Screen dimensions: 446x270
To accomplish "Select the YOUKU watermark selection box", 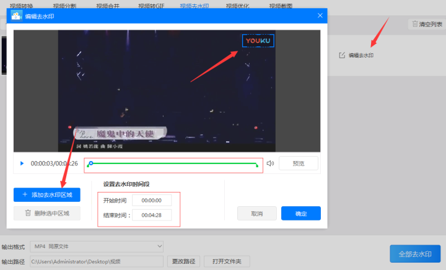I will 258,41.
